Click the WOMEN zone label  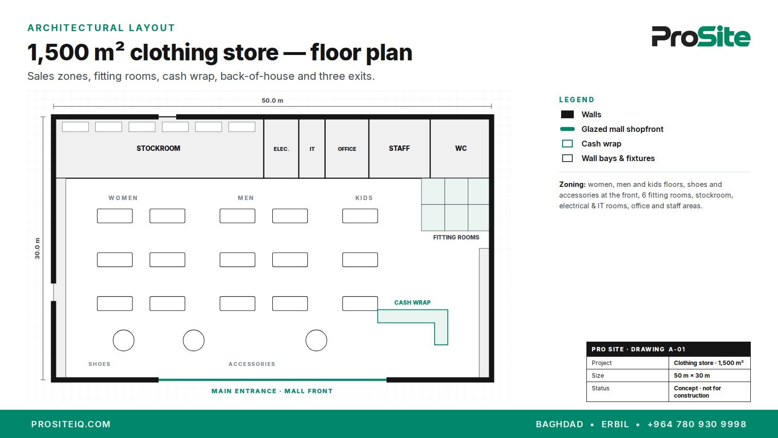(123, 198)
